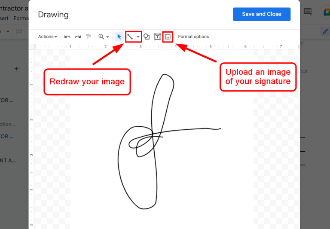Image resolution: width=330 pixels, height=229 pixels.
Task: Click the Image insert icon
Action: coord(168,37)
